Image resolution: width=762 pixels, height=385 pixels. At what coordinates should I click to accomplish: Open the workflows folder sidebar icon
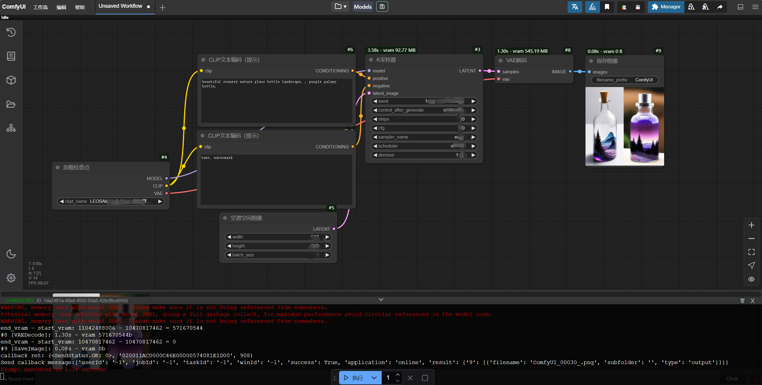click(11, 104)
